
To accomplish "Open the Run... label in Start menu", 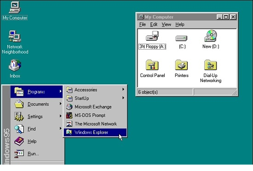I will click(33, 154).
